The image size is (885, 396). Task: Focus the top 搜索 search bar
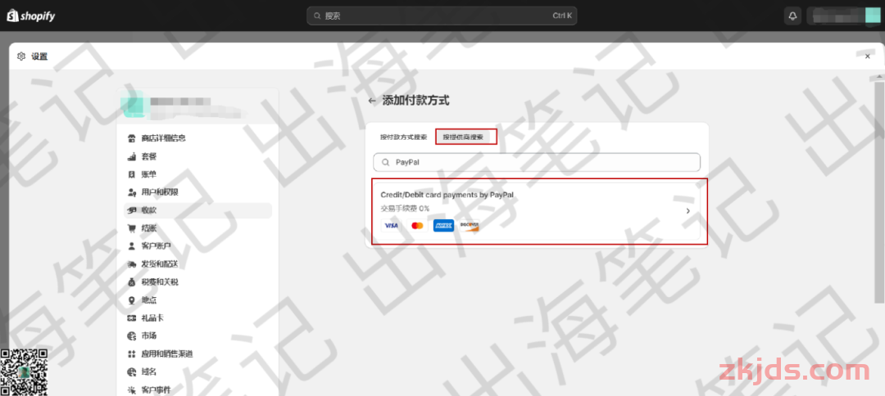(x=442, y=16)
